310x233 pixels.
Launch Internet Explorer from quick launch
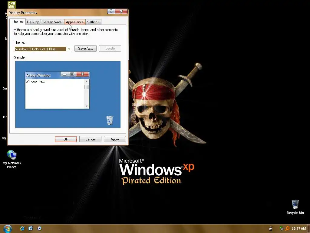[22, 228]
